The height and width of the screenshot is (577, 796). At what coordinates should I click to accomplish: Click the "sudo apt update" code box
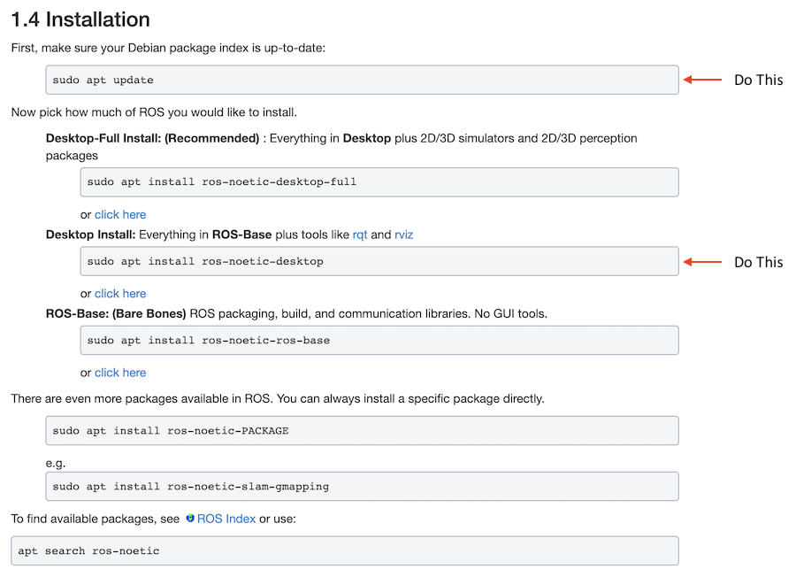click(362, 80)
